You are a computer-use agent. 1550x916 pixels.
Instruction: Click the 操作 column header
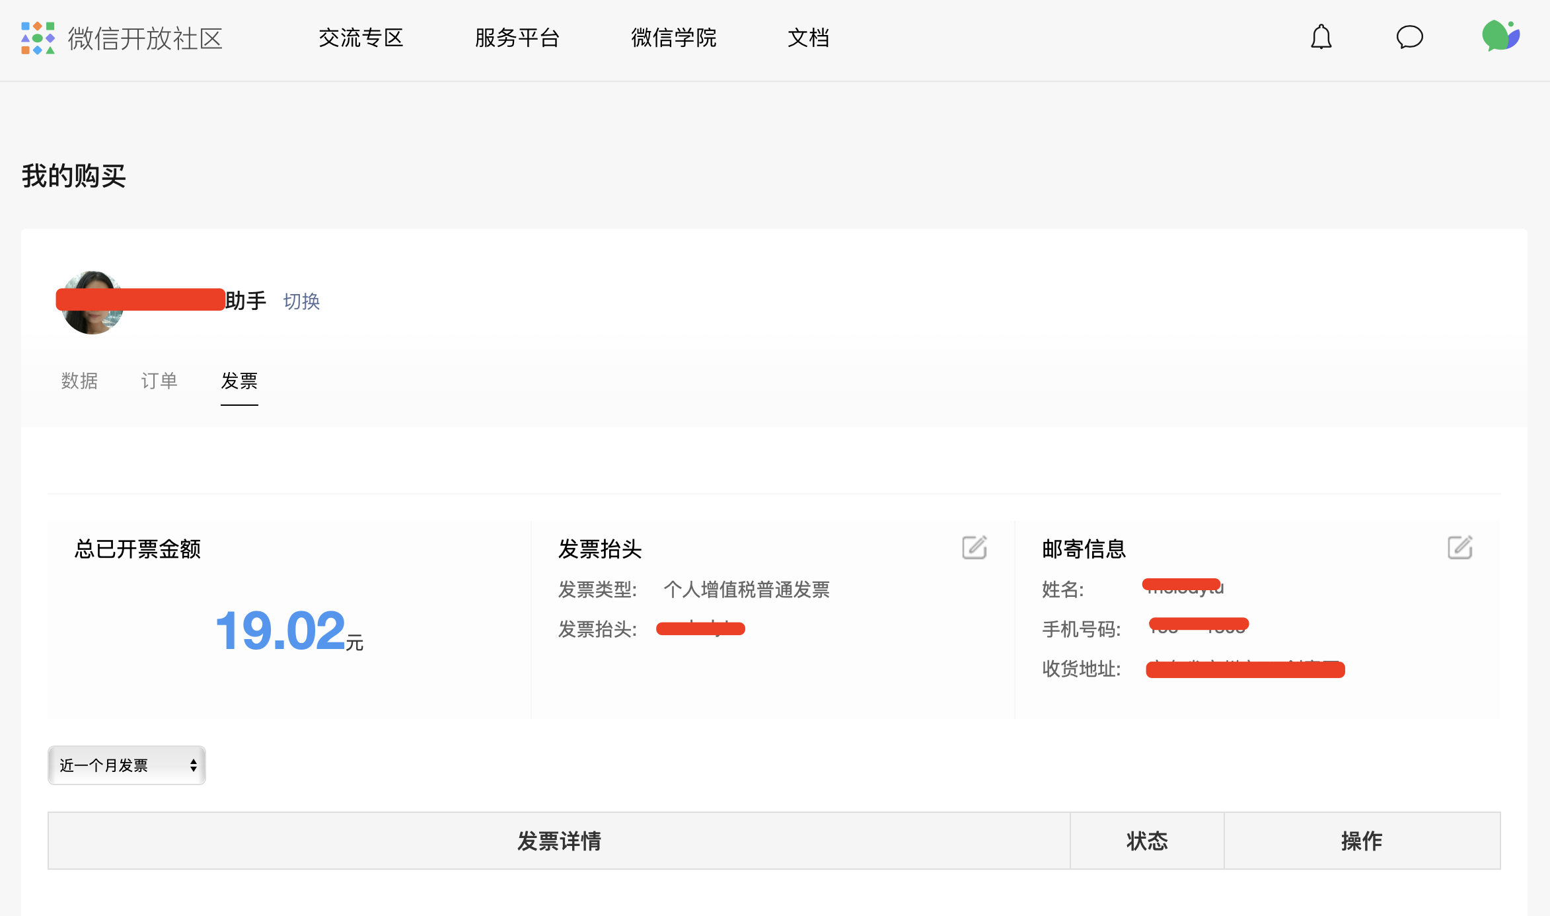point(1362,841)
